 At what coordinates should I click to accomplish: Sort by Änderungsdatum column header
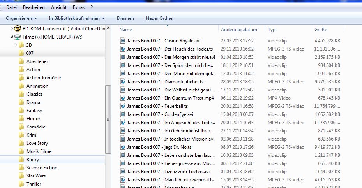click(239, 30)
